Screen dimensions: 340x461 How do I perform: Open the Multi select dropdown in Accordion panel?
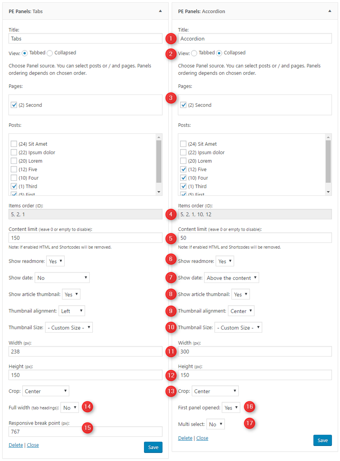[215, 424]
